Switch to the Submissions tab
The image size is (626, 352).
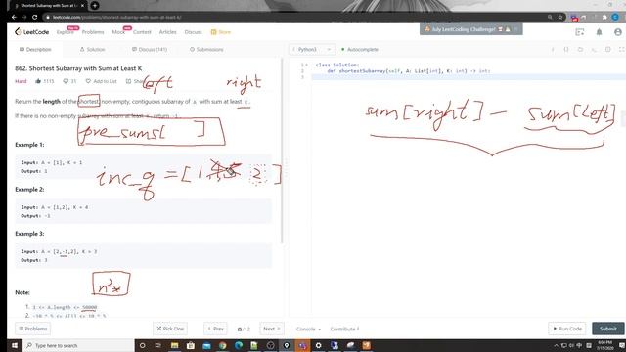pos(206,50)
